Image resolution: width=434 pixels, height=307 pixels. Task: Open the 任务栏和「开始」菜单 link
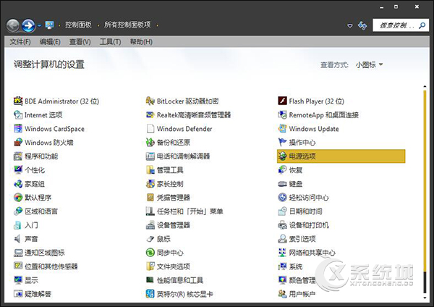pos(190,211)
